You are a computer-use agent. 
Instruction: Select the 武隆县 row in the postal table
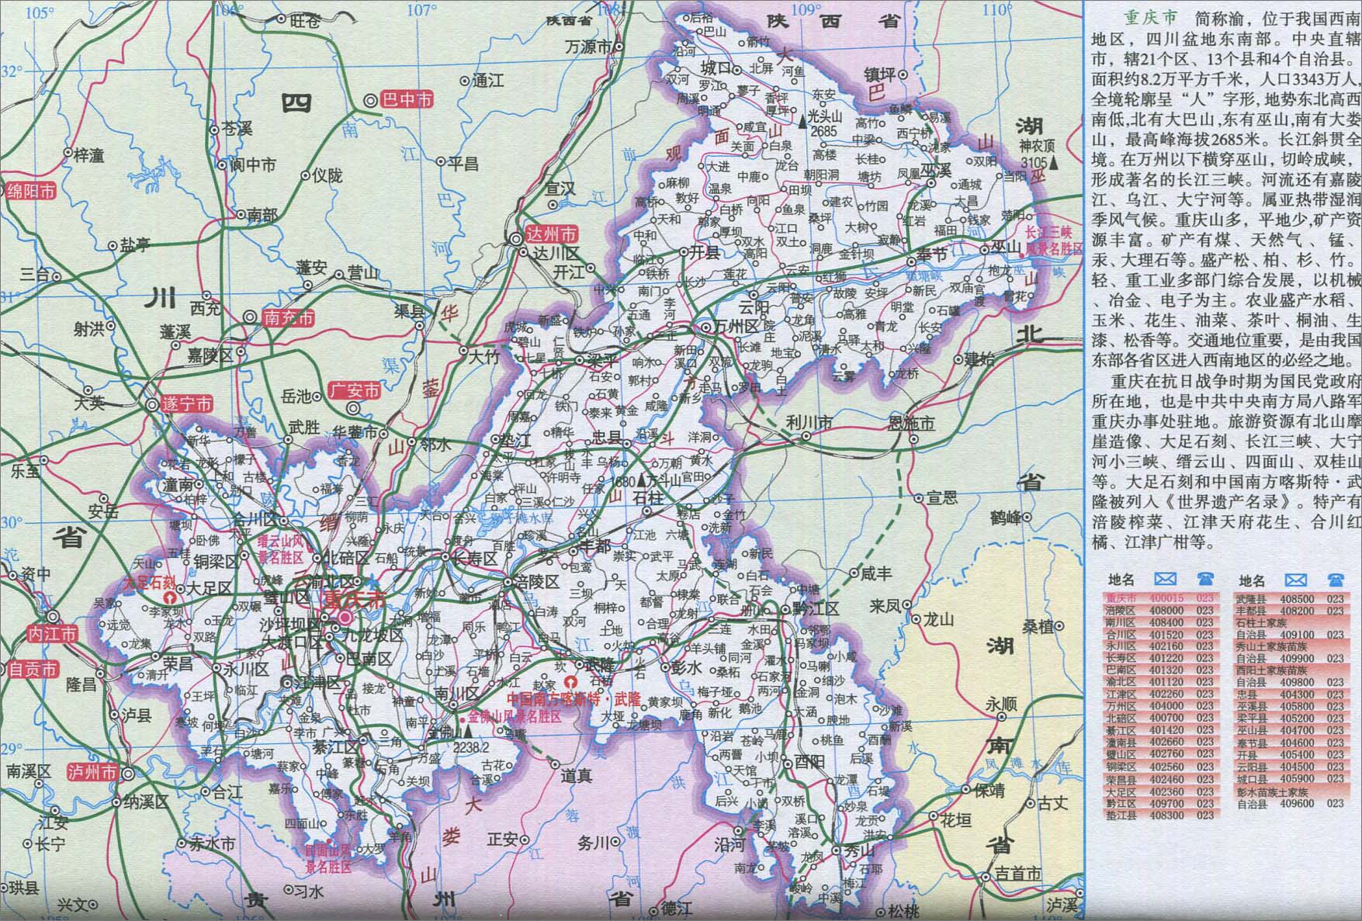1291,598
